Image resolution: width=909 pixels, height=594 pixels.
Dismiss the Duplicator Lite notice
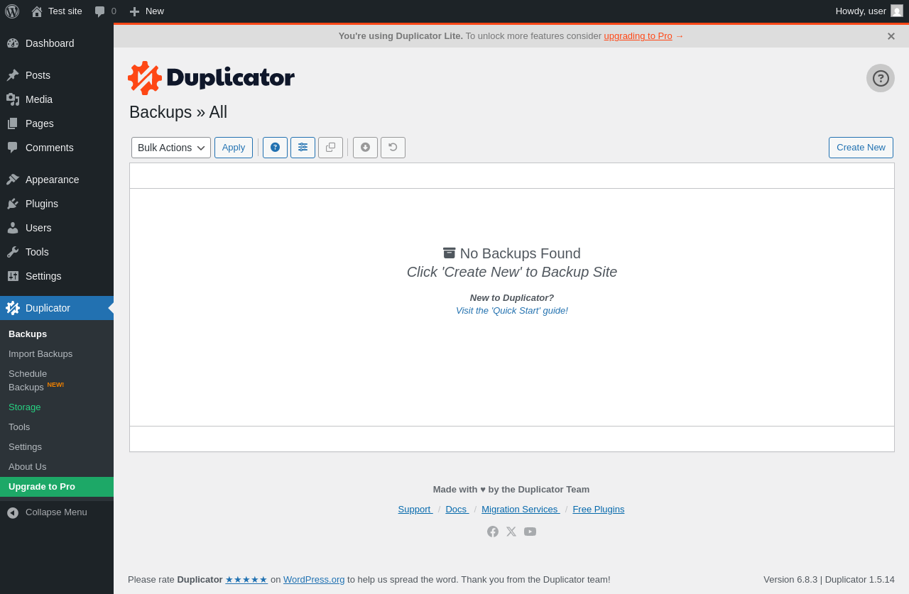[x=891, y=36]
